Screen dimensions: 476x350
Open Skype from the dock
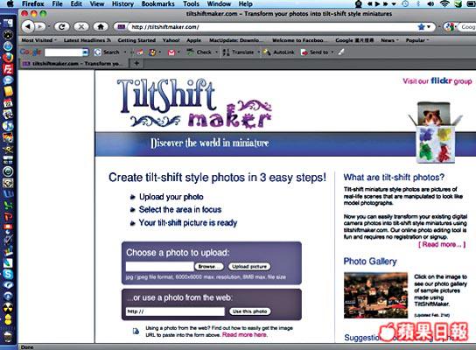tap(8, 274)
